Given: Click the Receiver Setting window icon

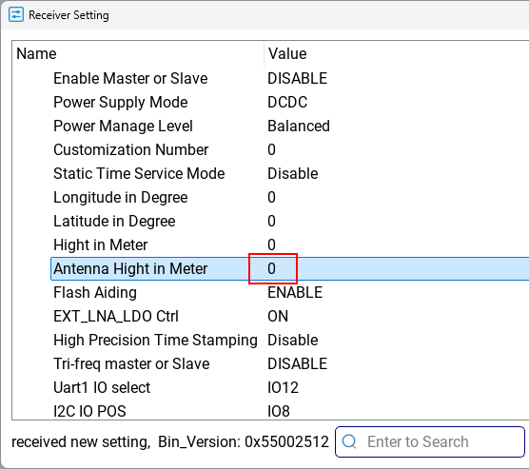Looking at the screenshot, I should pyautogui.click(x=16, y=15).
